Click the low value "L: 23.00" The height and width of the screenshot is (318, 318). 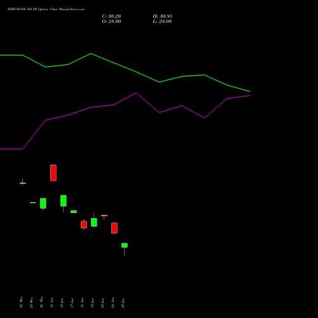click(162, 21)
